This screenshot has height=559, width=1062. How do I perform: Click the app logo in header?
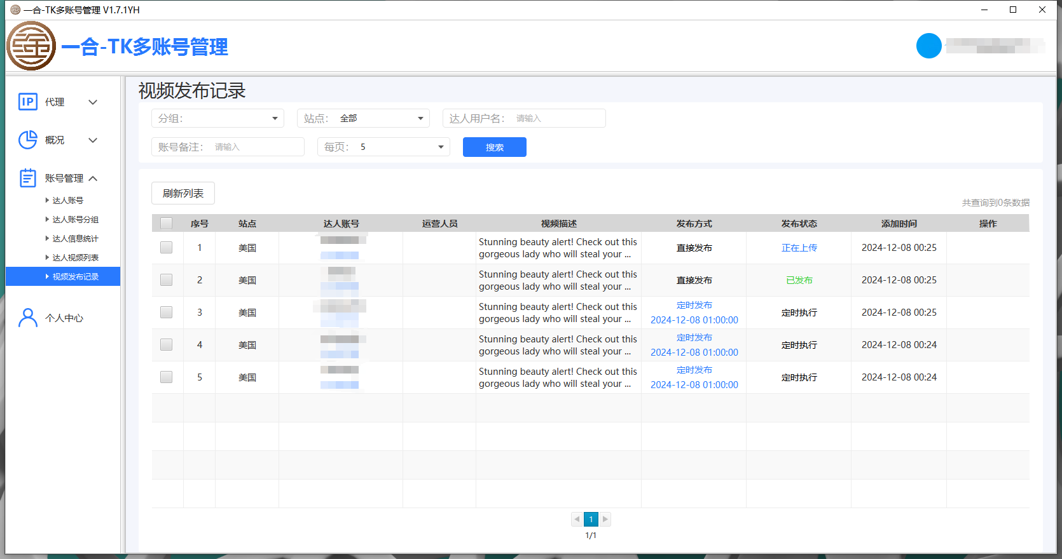click(31, 46)
